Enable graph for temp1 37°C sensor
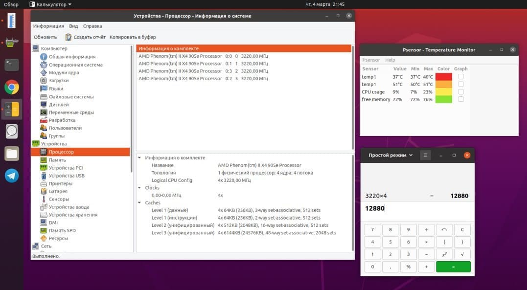The height and width of the screenshot is (290, 527). [x=461, y=77]
